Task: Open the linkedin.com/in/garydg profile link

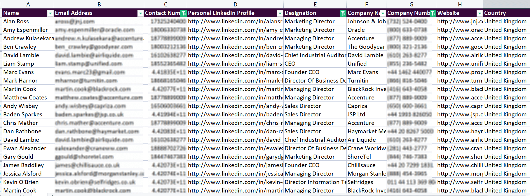Action: tap(236, 157)
